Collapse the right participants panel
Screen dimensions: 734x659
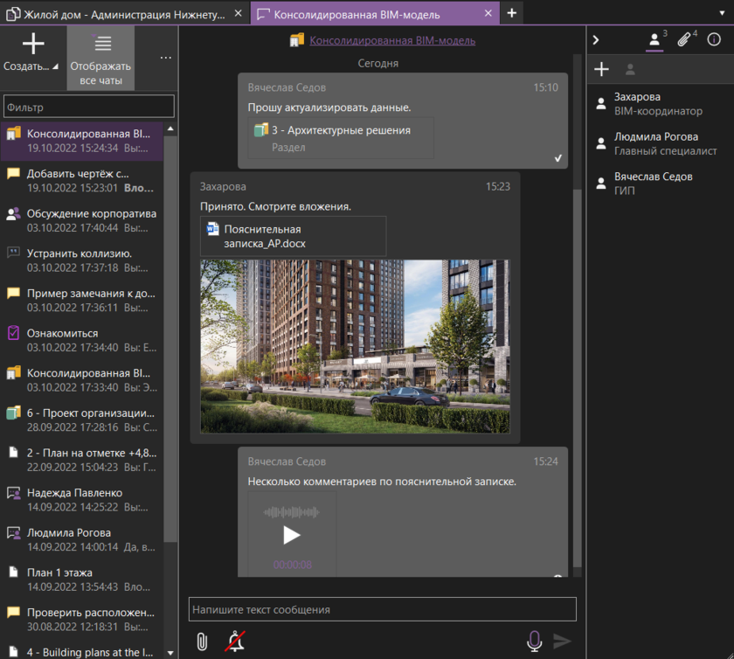pos(596,40)
